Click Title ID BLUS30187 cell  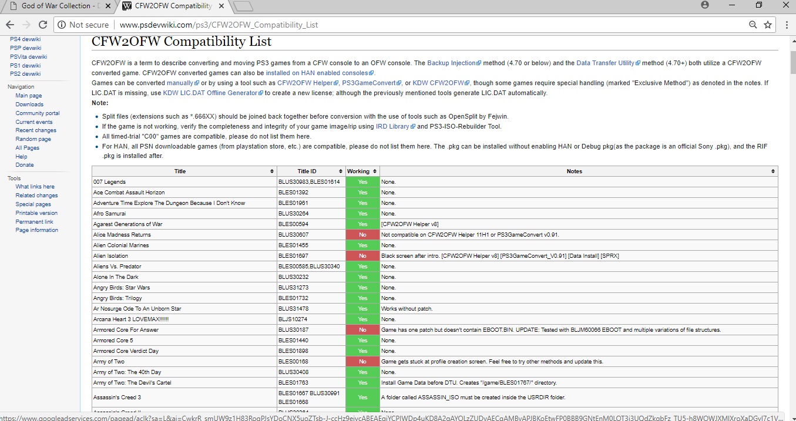(x=311, y=330)
